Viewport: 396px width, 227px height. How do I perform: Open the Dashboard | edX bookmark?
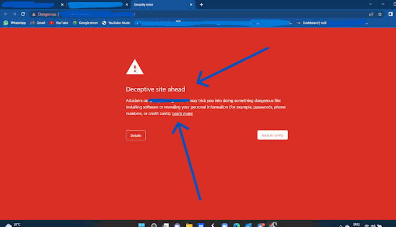pyautogui.click(x=312, y=23)
